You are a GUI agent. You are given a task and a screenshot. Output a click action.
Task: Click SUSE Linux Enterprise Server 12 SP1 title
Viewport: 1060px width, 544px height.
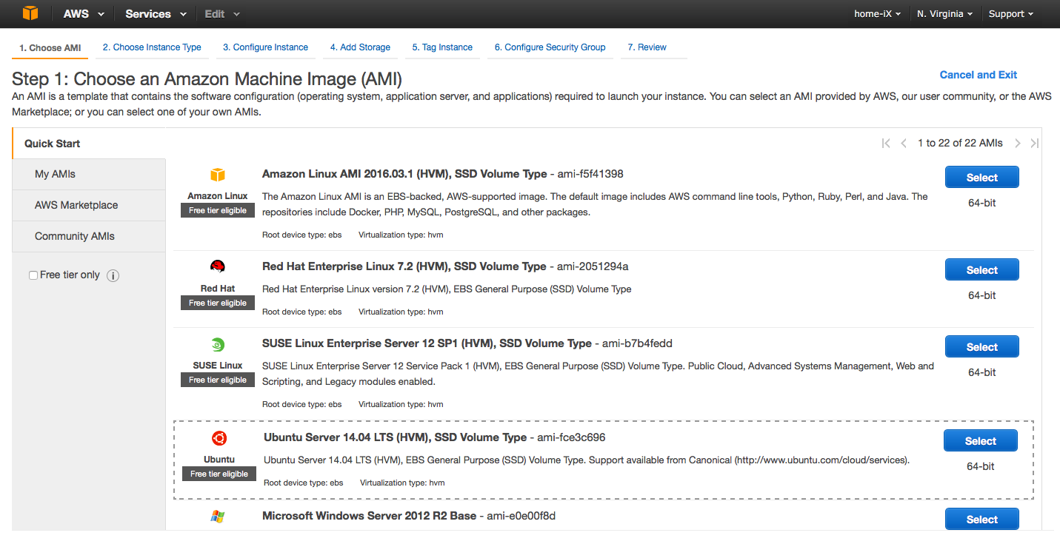point(427,343)
